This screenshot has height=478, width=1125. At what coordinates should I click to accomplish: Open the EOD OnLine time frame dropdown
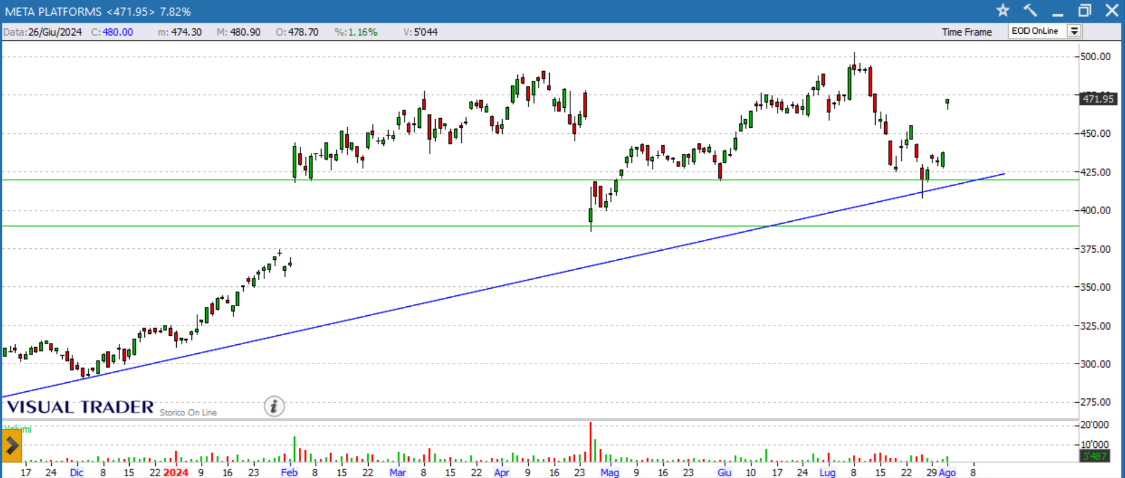click(1074, 31)
